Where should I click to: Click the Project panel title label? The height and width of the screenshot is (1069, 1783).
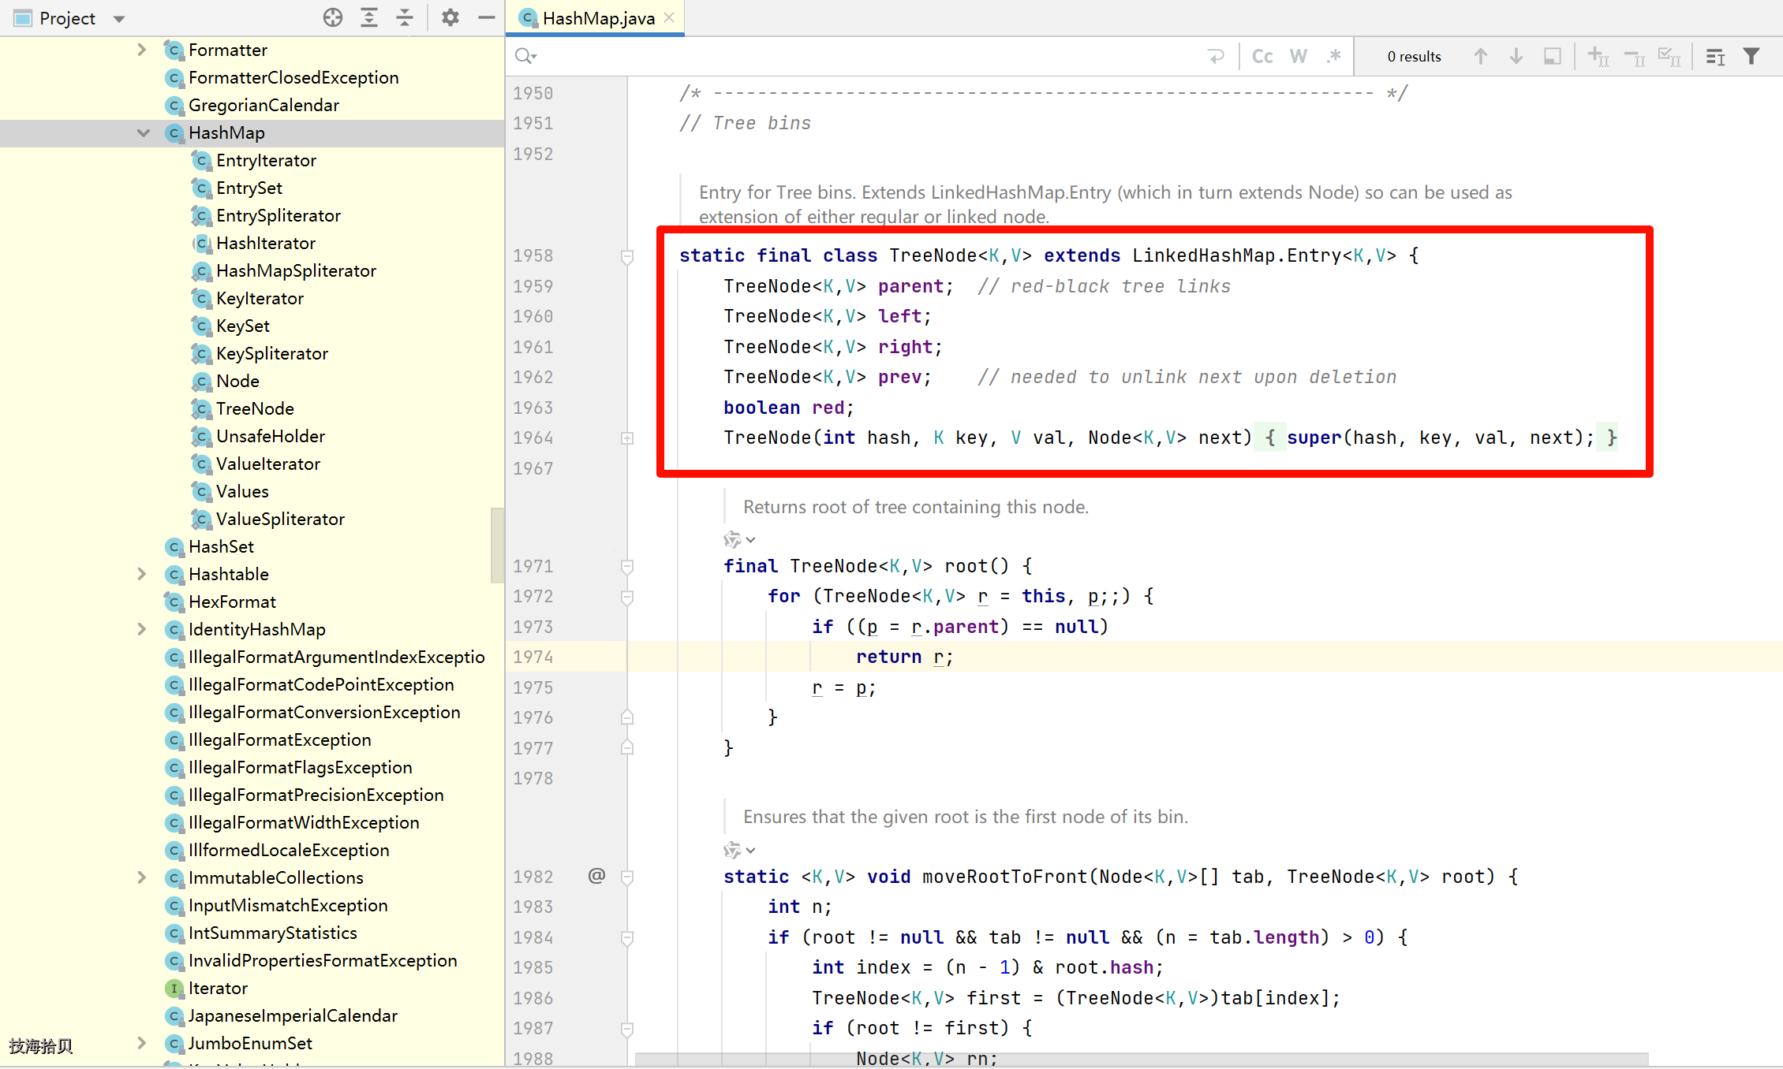click(x=67, y=18)
